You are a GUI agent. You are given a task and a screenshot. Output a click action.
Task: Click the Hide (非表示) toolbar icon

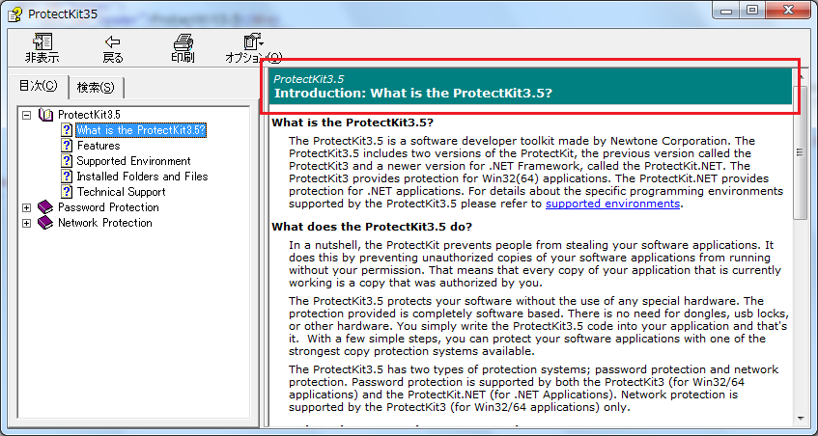tap(42, 41)
